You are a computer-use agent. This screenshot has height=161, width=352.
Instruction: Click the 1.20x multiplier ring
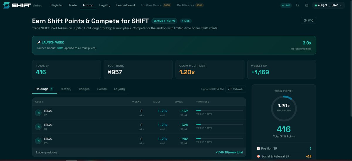284,108
